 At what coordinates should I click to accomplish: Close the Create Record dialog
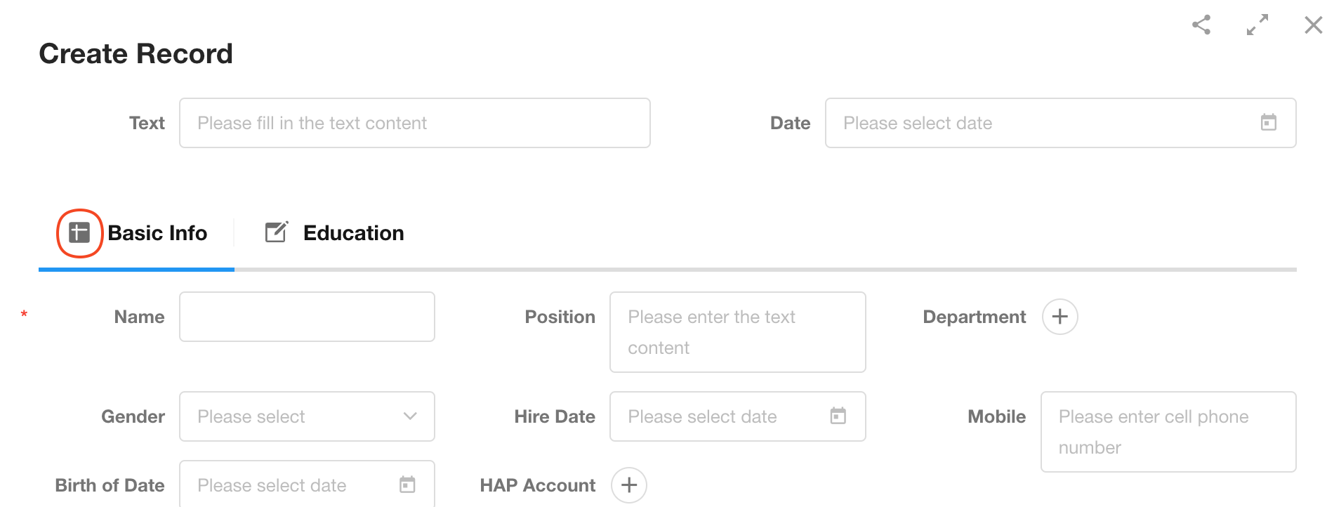tap(1313, 25)
